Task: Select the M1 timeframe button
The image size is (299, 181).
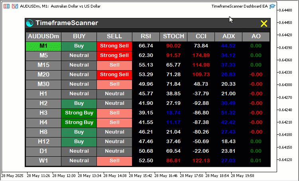Action: click(43, 46)
